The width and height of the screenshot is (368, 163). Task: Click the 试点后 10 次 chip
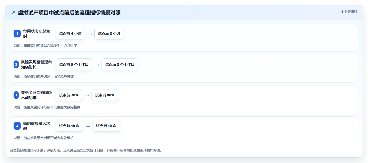106,126
